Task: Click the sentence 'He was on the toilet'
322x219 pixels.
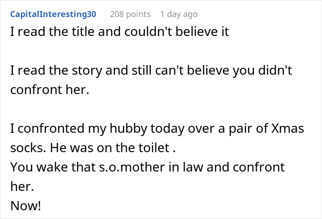Action: [113, 148]
